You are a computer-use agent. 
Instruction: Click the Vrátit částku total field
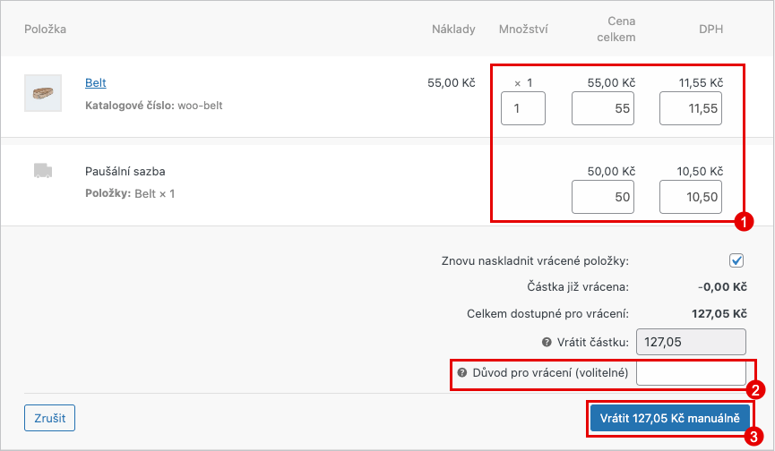(x=690, y=342)
